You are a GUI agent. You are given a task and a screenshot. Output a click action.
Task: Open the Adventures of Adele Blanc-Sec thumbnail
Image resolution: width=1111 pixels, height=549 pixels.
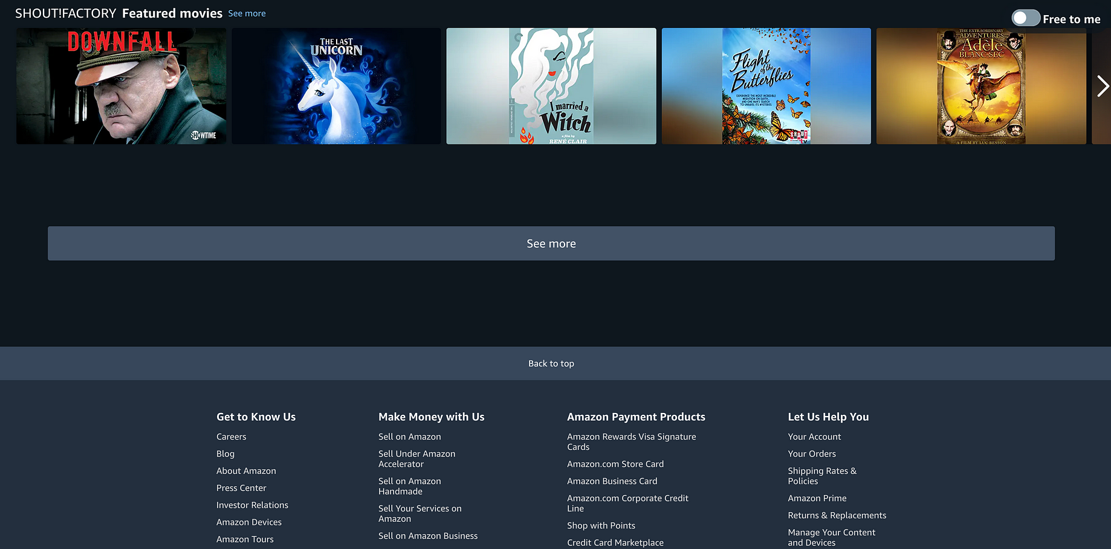[x=981, y=86]
